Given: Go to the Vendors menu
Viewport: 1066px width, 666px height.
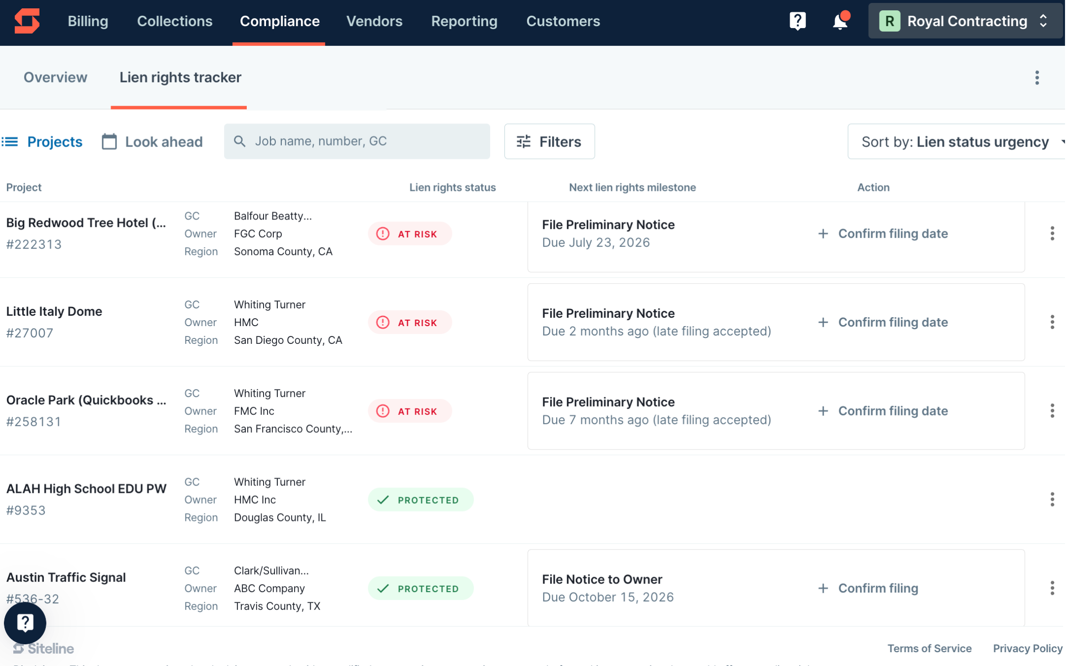Looking at the screenshot, I should pyautogui.click(x=374, y=21).
